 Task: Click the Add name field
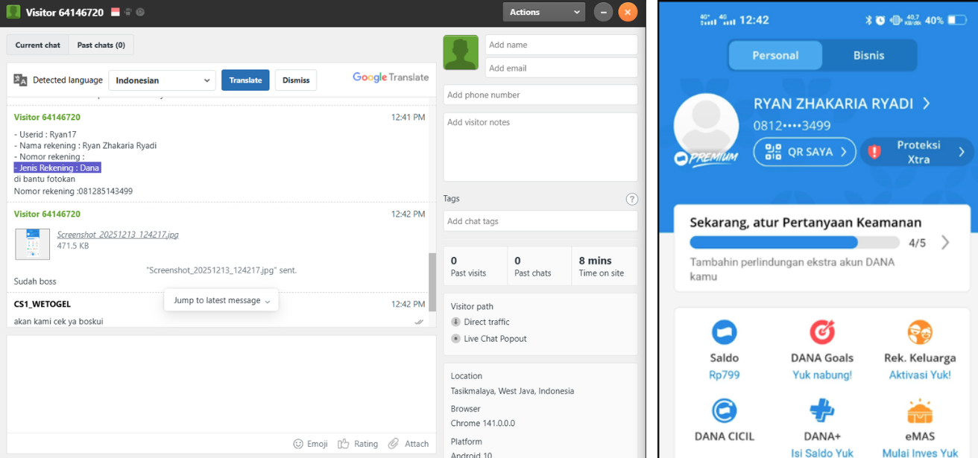pyautogui.click(x=561, y=45)
